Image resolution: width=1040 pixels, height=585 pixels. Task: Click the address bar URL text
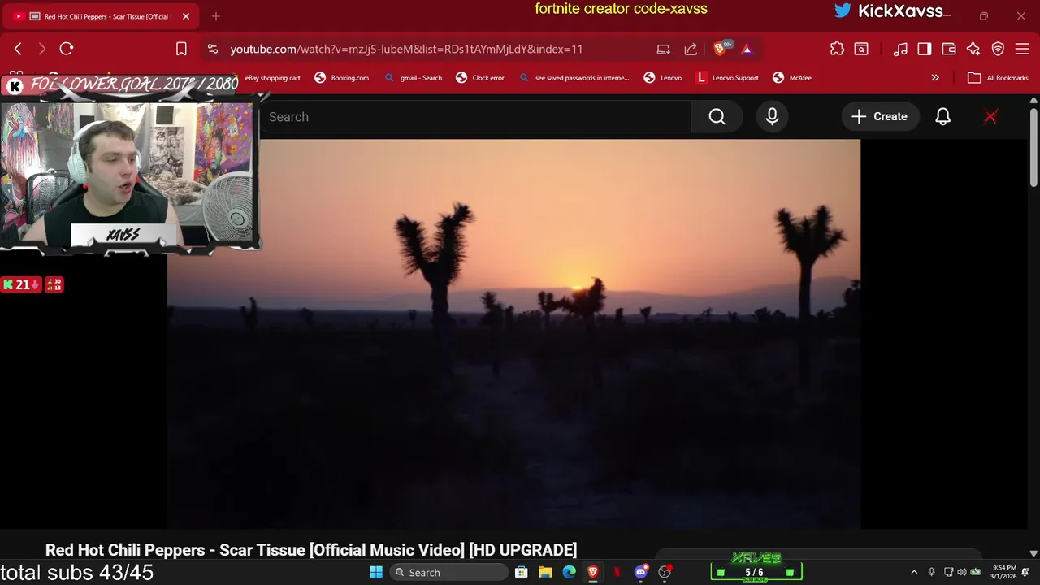pos(406,49)
